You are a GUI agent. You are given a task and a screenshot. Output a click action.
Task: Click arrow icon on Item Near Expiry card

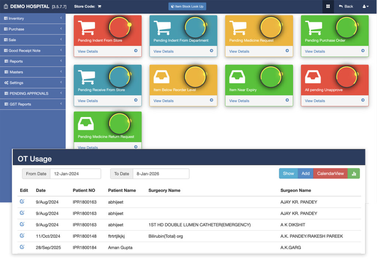(287, 100)
